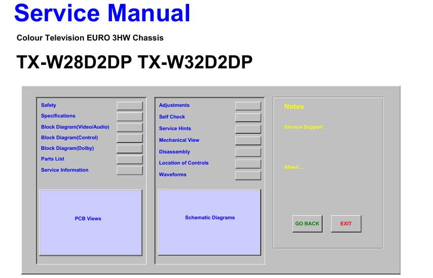Screen dimensions: 433x278
Task: Open the PCB Views panel
Action: [91, 222]
